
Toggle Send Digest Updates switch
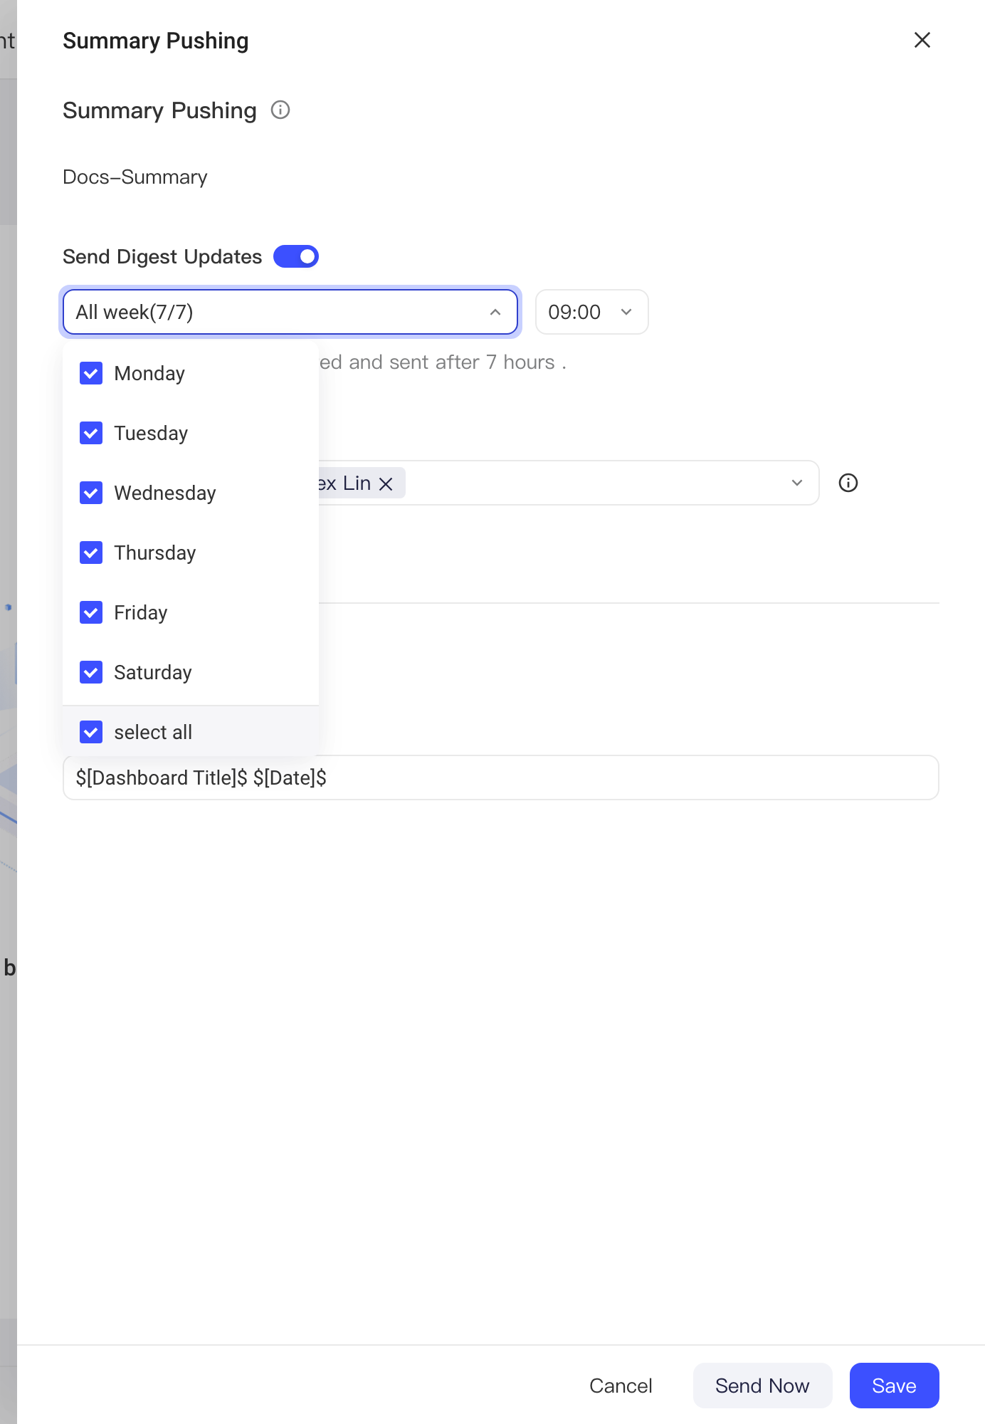[x=296, y=256]
